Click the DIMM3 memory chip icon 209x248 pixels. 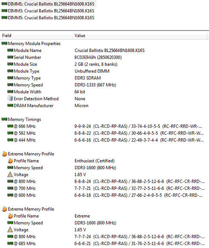point(4,10)
